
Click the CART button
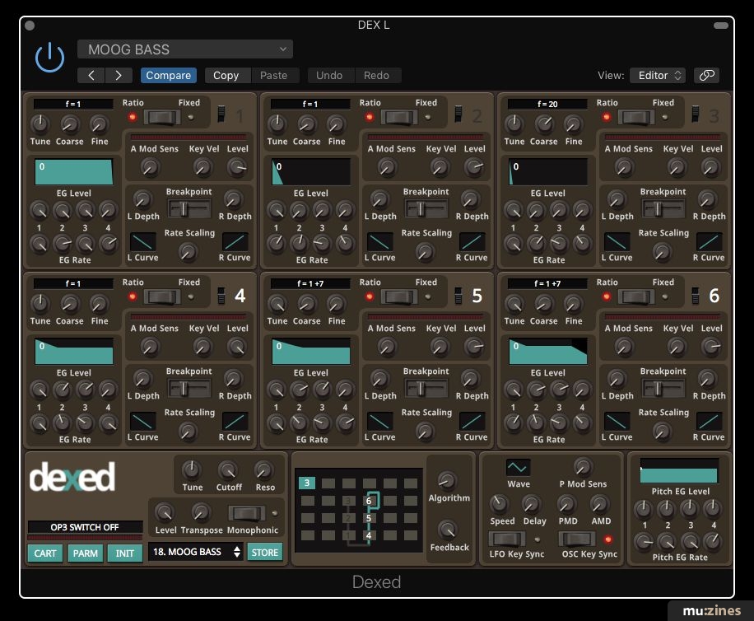[45, 553]
